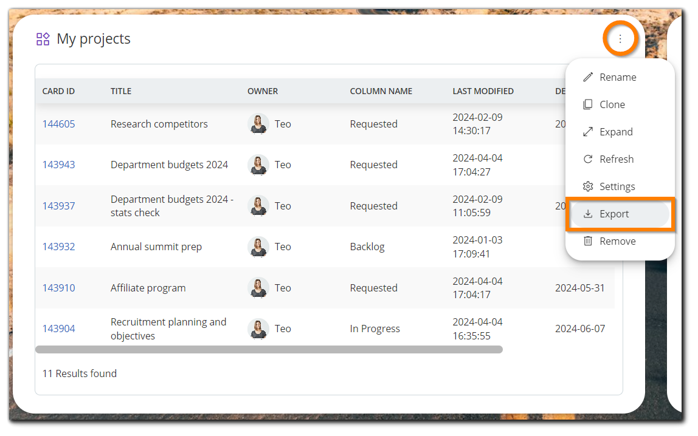
Task: Refresh the widget with the circular arrow icon
Action: [588, 159]
